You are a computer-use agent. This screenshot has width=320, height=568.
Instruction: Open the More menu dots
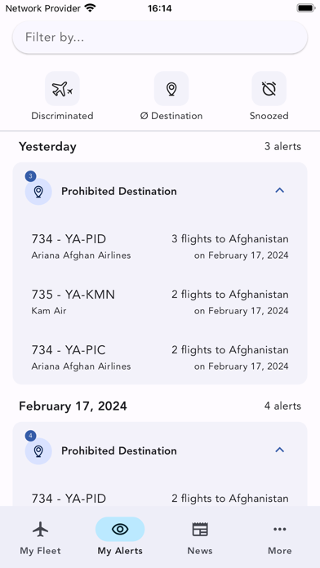pyautogui.click(x=279, y=530)
